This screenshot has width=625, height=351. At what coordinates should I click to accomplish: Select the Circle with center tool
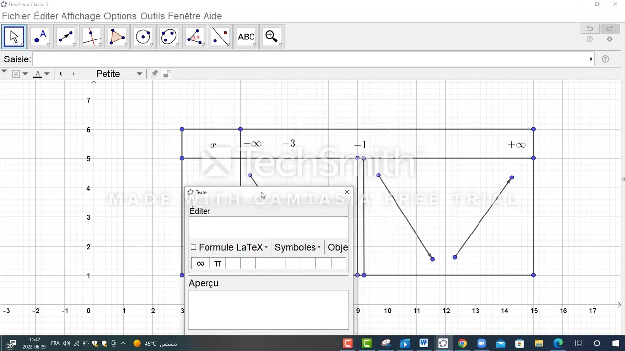[143, 37]
